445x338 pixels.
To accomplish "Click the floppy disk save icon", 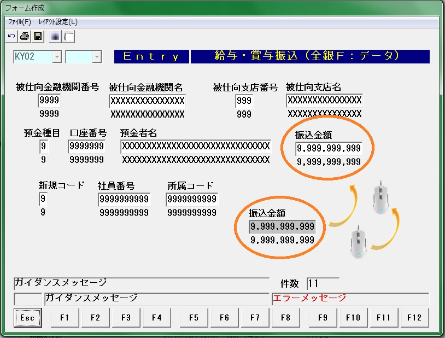I will [38, 36].
